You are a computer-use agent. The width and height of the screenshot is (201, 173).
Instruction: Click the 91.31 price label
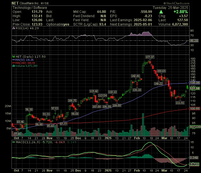point(46,114)
